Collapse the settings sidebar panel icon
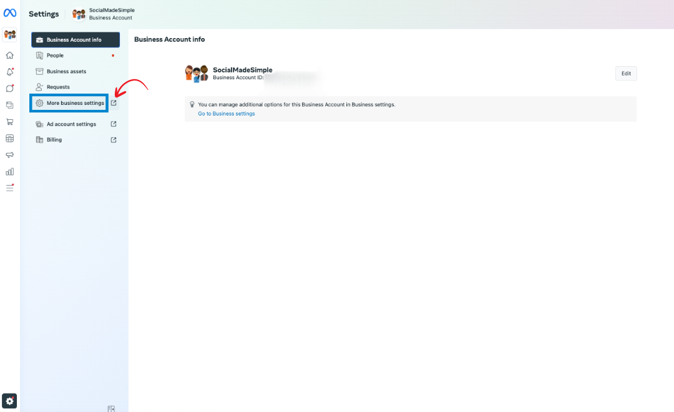This screenshot has height=412, width=674. tap(111, 408)
